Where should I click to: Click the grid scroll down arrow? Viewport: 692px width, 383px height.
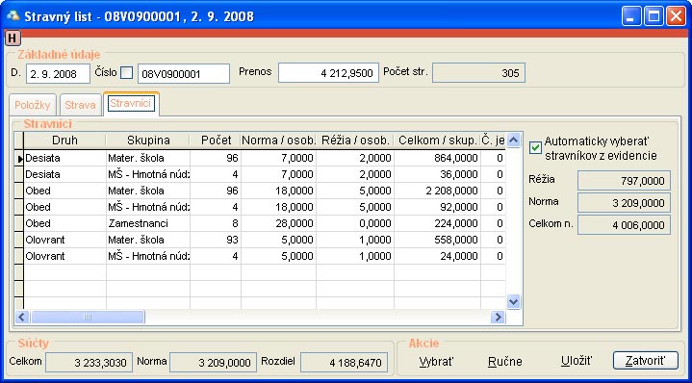pos(513,302)
